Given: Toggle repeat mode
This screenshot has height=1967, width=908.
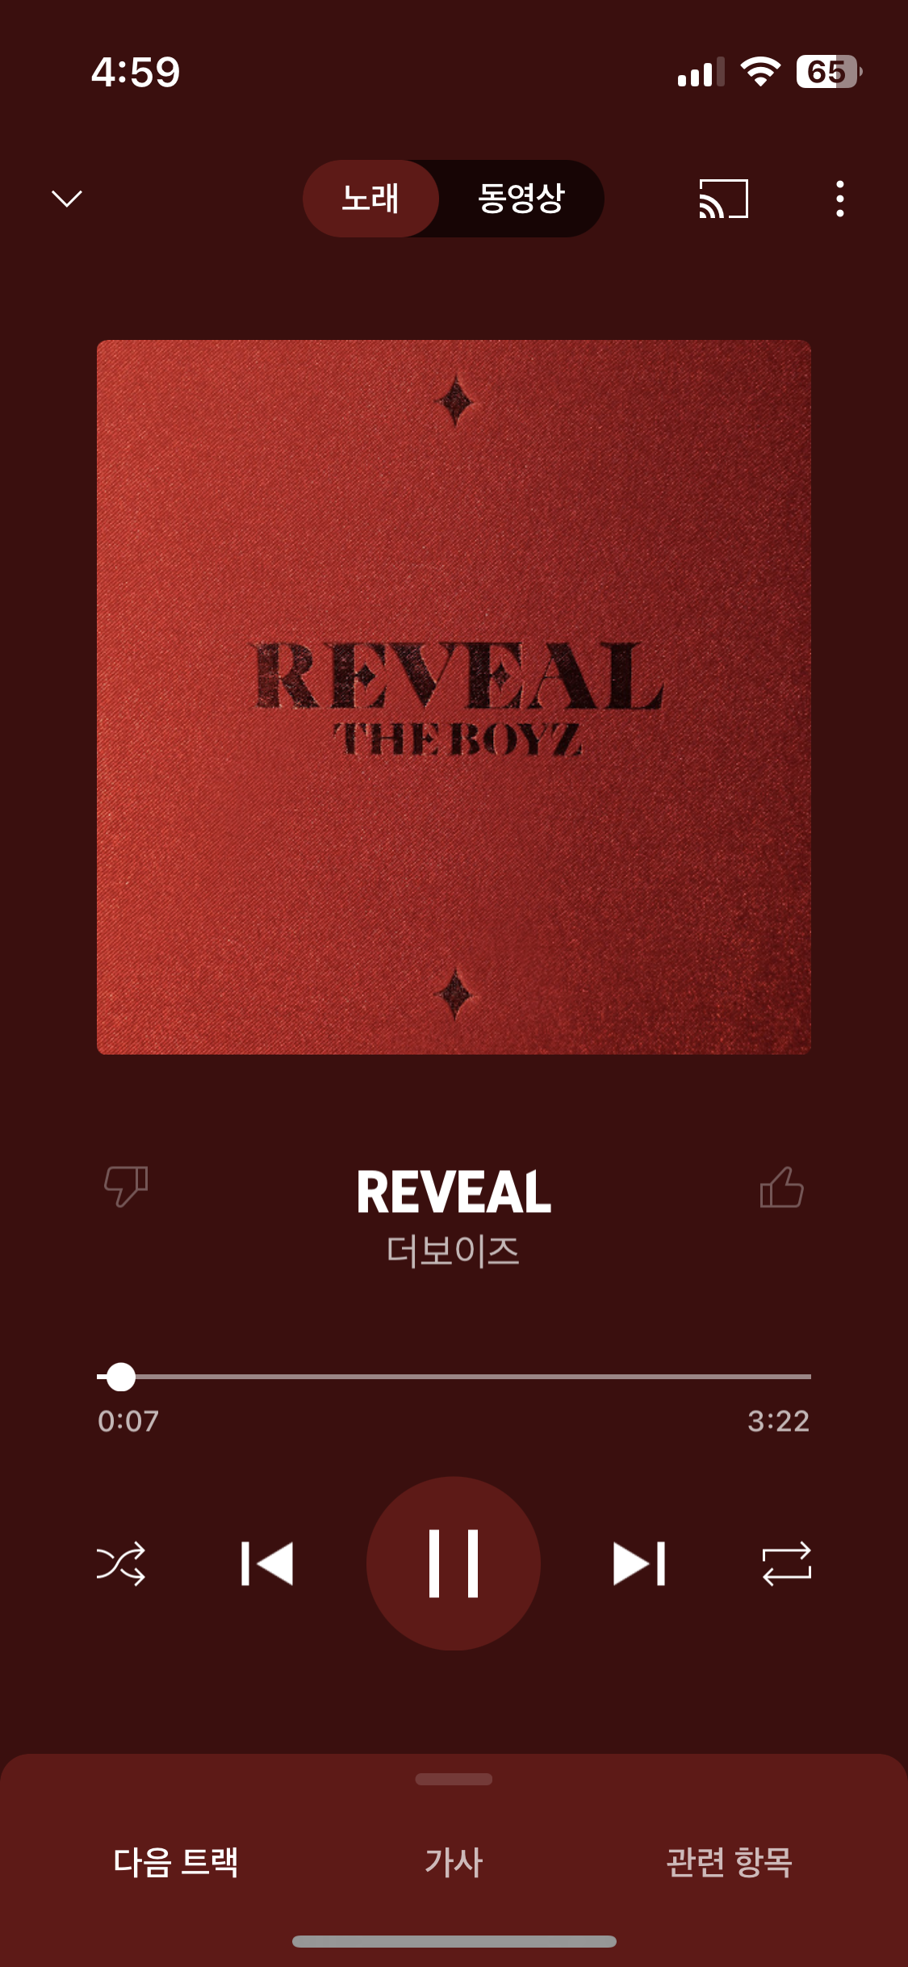Looking at the screenshot, I should coord(787,1564).
